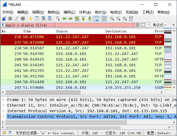The image size is (177, 136).
Task: Jump to the first packet
Action: (83, 19)
